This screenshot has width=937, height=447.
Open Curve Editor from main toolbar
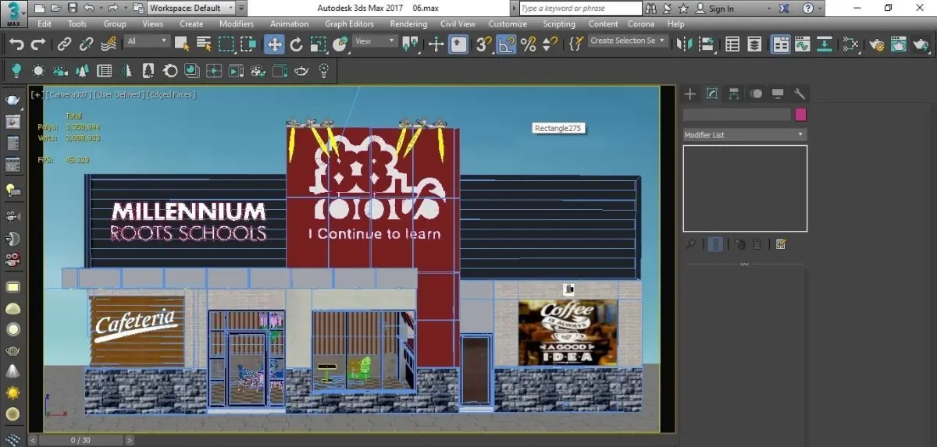click(x=803, y=44)
